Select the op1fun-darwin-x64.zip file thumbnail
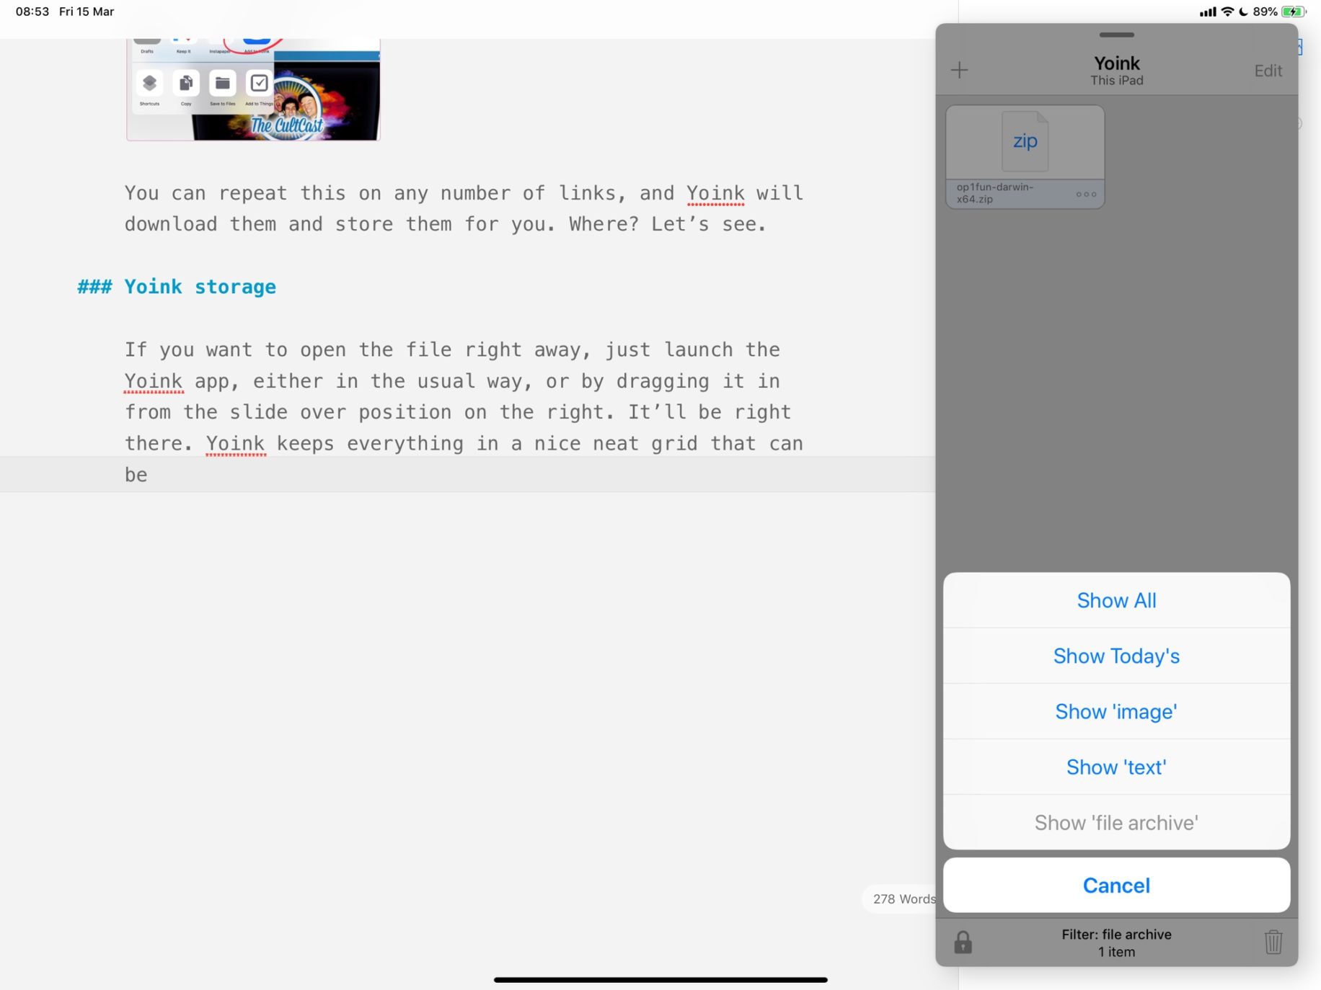This screenshot has width=1321, height=990. pyautogui.click(x=1025, y=141)
